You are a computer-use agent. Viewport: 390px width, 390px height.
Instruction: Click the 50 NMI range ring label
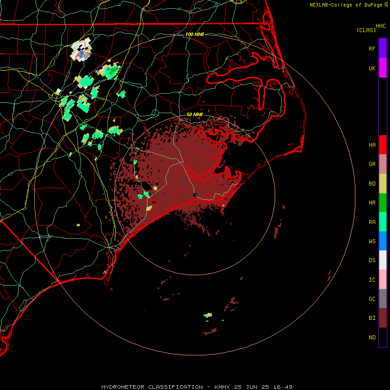195,114
